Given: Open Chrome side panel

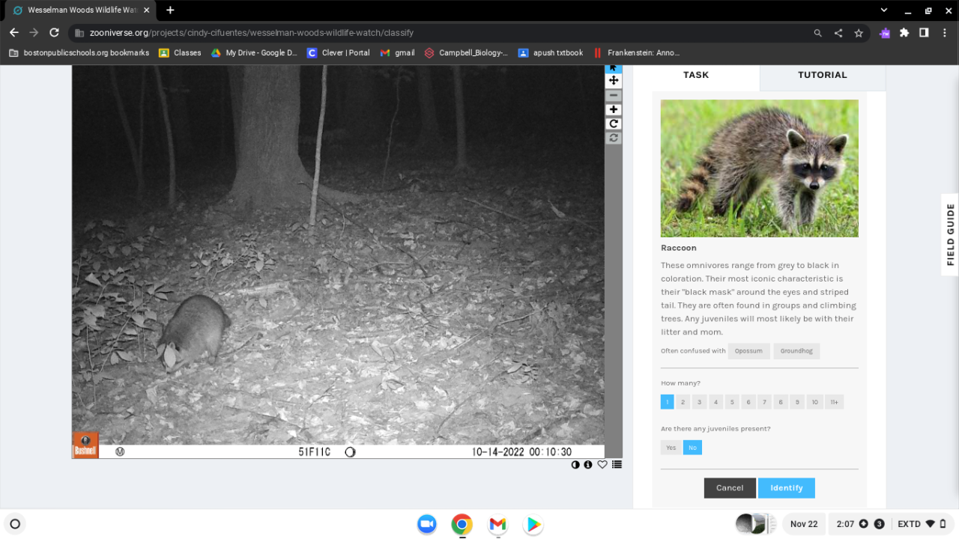Looking at the screenshot, I should point(924,33).
